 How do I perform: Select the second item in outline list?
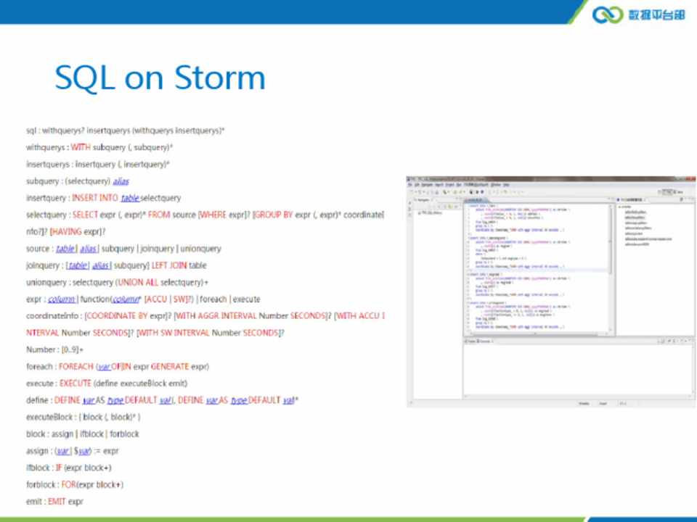pos(635,216)
